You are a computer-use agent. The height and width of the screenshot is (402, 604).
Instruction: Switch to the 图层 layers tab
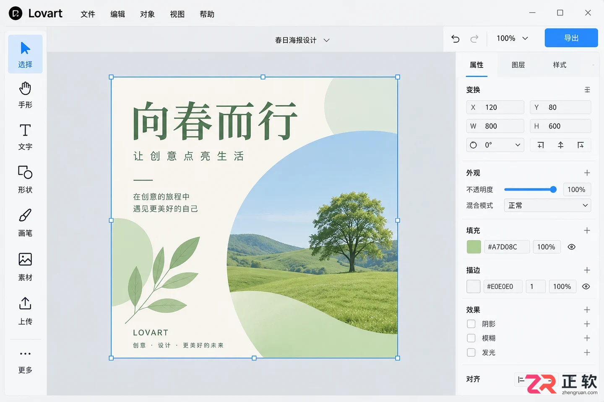[518, 65]
